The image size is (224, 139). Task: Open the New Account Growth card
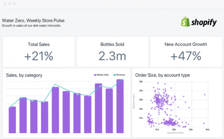tap(186, 52)
